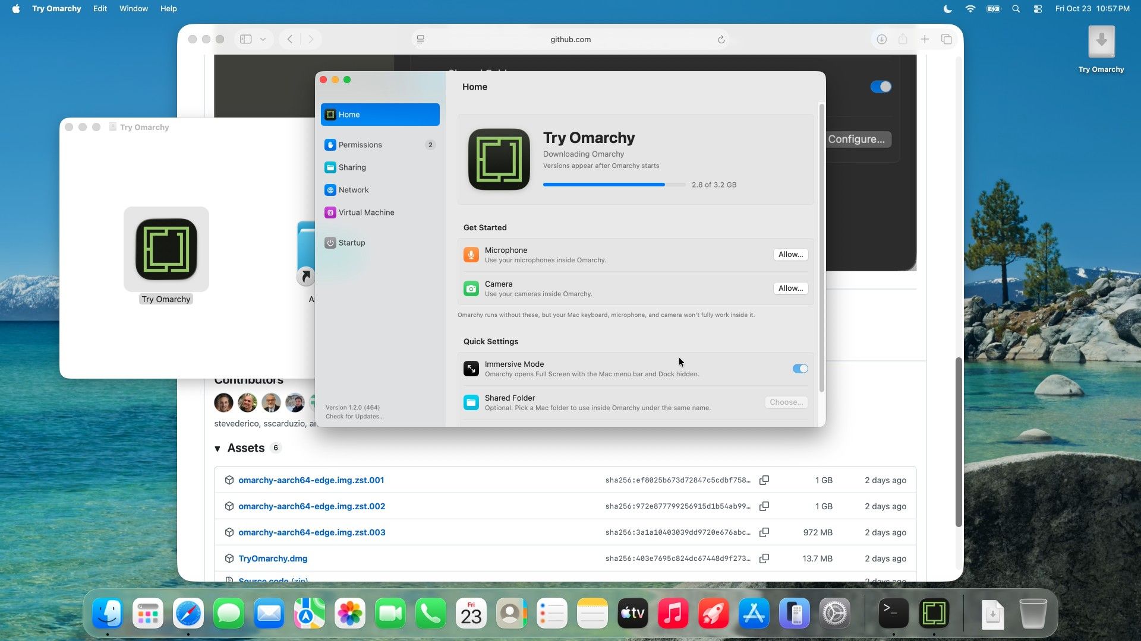
Task: Open the Permissions sidebar section
Action: tap(380, 145)
